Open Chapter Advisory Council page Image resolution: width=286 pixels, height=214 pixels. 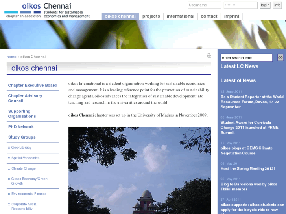(25, 98)
